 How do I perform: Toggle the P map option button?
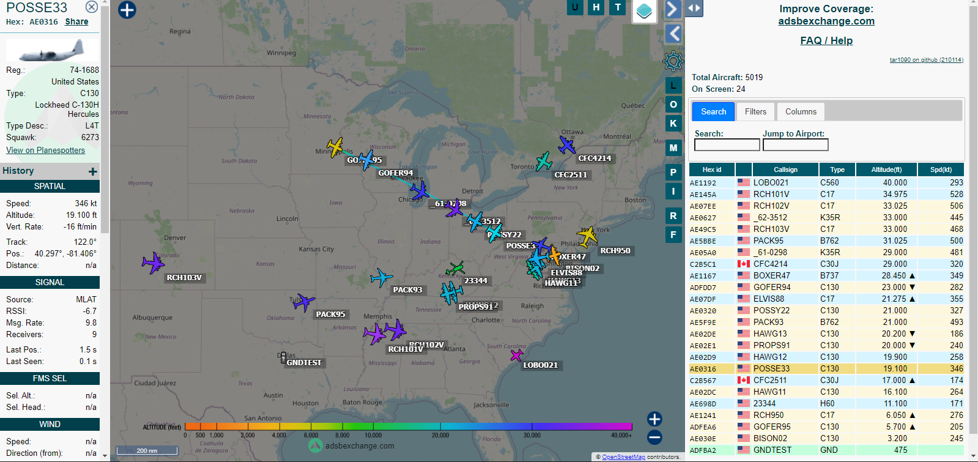point(673,172)
